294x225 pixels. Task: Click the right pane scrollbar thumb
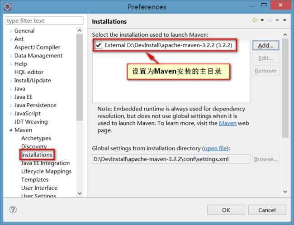(x=285, y=88)
